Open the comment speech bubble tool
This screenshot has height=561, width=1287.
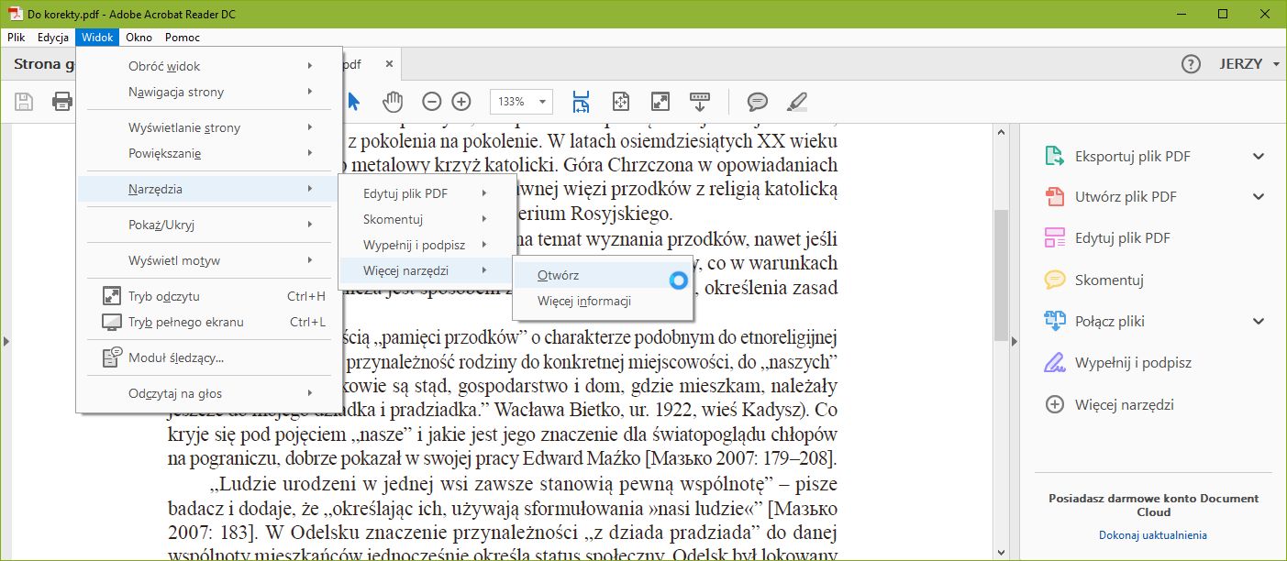tap(756, 101)
